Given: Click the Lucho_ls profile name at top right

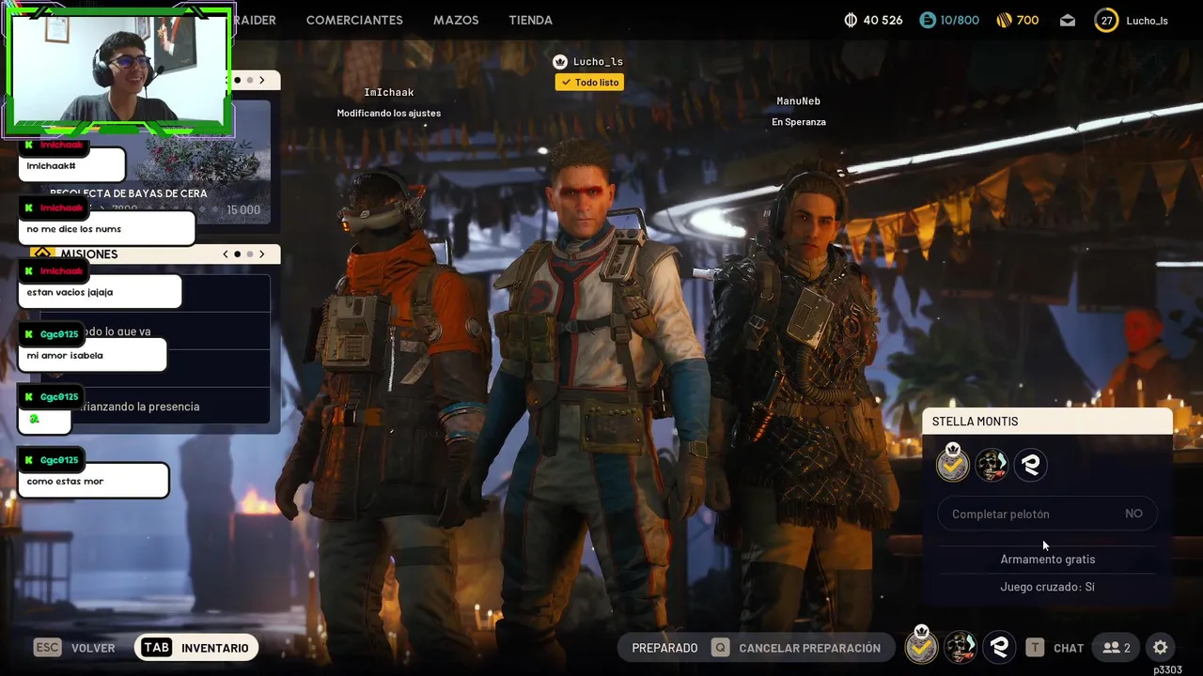Looking at the screenshot, I should [1148, 21].
